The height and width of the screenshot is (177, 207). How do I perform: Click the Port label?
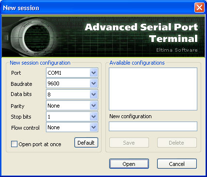(16, 73)
